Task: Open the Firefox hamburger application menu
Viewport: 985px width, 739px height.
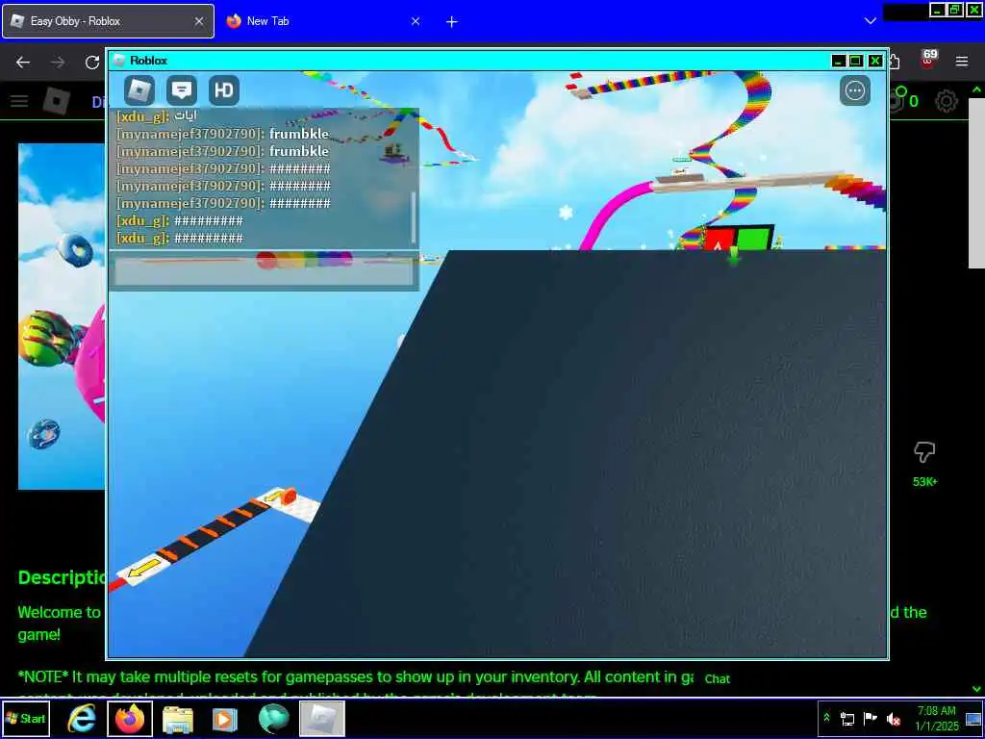Action: click(x=962, y=62)
